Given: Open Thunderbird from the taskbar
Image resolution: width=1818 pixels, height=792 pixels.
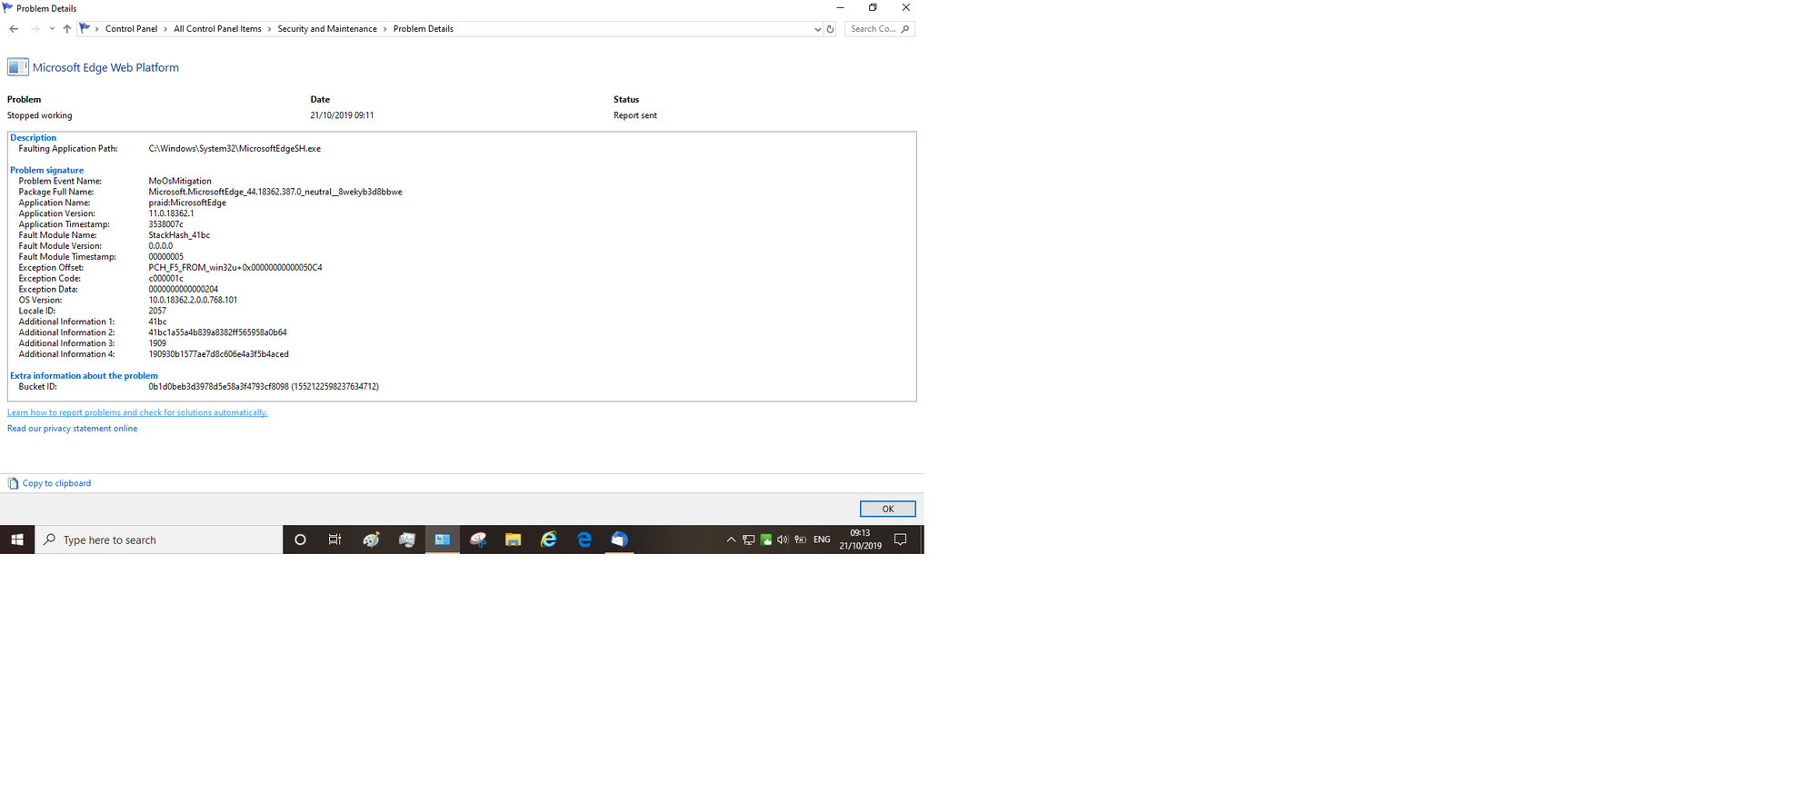Looking at the screenshot, I should click(x=619, y=540).
